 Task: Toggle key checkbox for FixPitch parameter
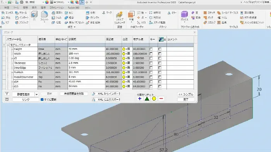(x=151, y=72)
